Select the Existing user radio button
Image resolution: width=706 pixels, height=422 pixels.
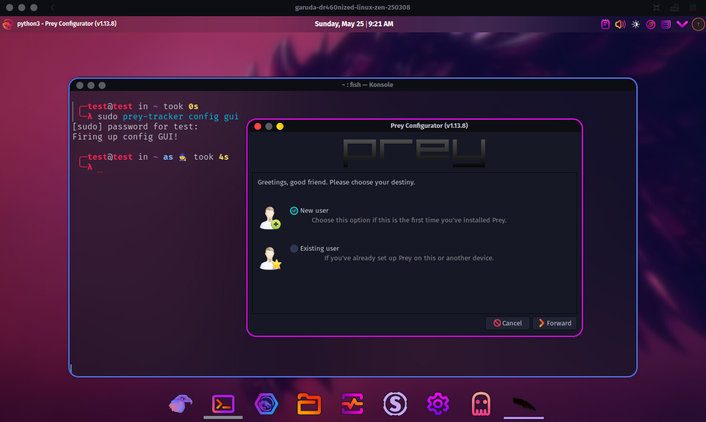click(294, 249)
